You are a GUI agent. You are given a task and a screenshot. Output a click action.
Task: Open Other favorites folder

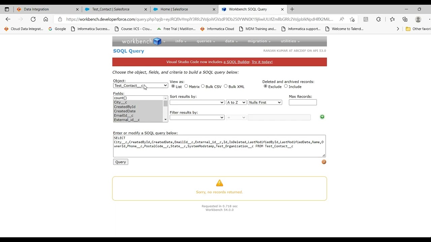click(x=418, y=29)
